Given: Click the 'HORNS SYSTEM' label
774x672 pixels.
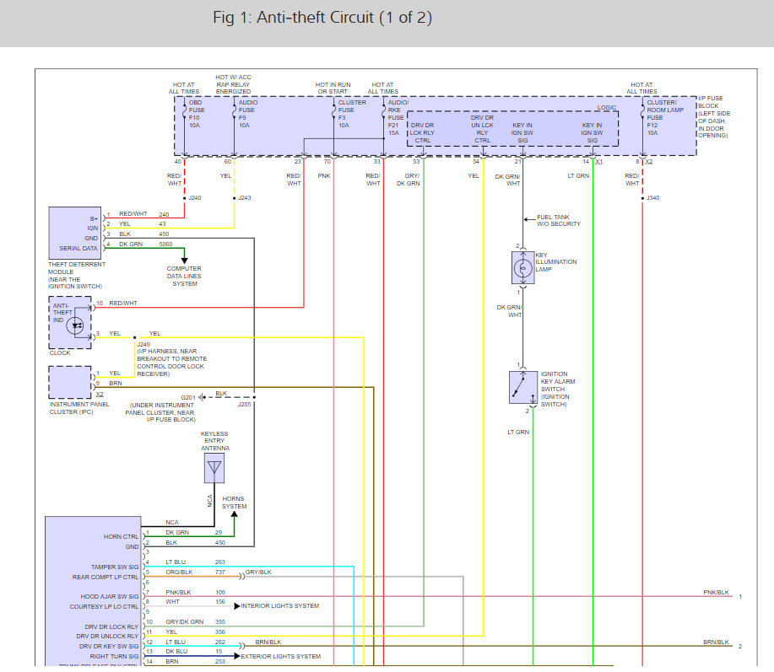Looking at the screenshot, I should click(x=234, y=503).
